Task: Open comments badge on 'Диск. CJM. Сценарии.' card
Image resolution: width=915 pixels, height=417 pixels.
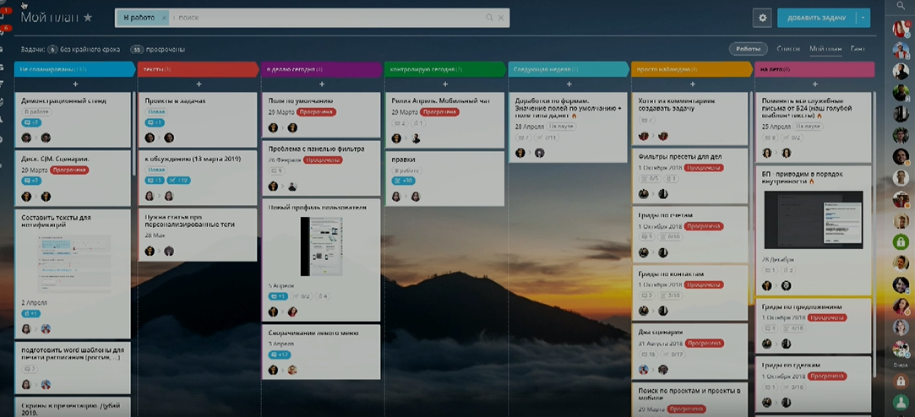Action: (31, 181)
